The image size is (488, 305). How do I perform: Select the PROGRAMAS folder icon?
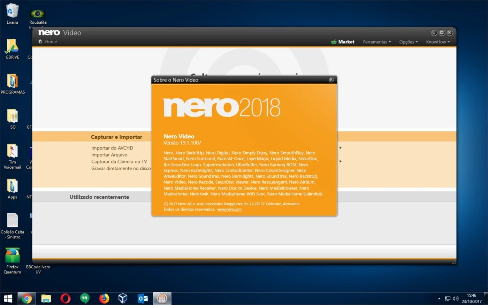click(x=12, y=81)
